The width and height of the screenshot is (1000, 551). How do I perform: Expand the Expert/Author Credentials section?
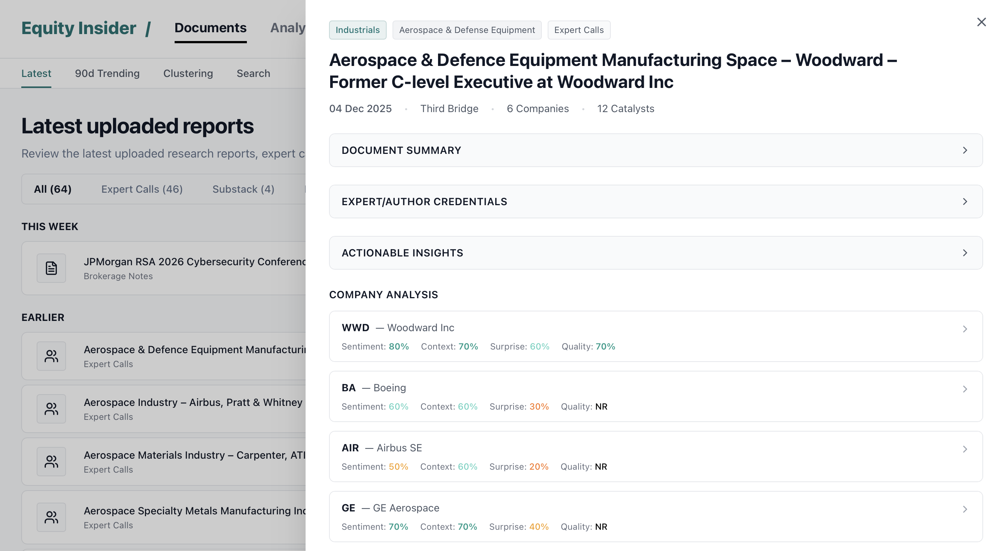[656, 201]
